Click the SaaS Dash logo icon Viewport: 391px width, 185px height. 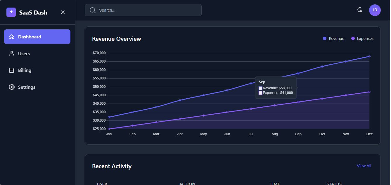[11, 12]
